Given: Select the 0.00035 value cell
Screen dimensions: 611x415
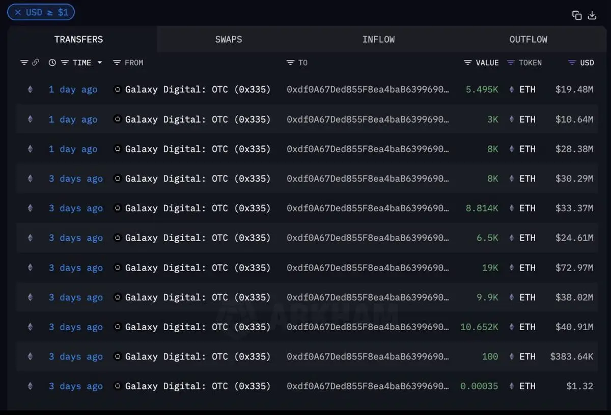Looking at the screenshot, I should point(479,386).
